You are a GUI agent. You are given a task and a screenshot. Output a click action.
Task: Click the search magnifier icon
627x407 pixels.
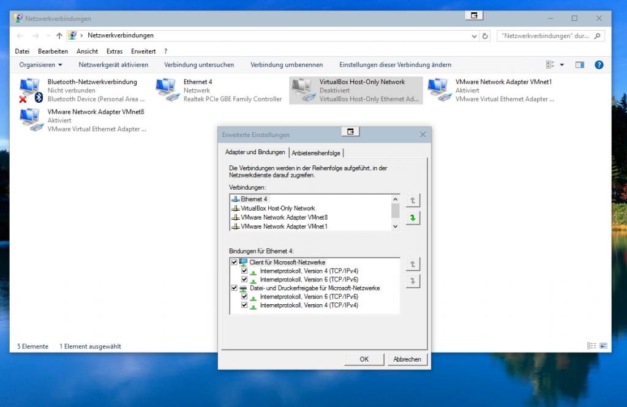pyautogui.click(x=597, y=36)
